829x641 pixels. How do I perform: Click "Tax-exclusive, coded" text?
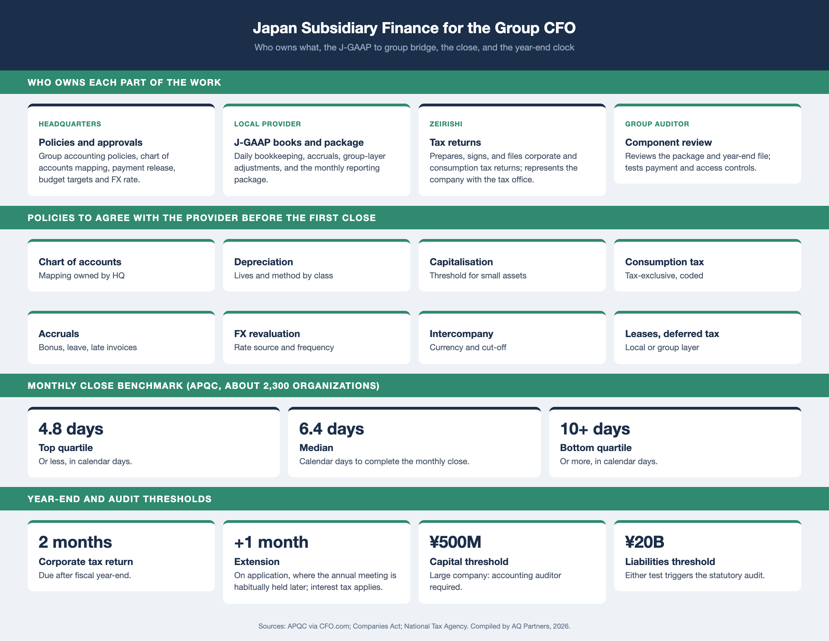(x=664, y=276)
